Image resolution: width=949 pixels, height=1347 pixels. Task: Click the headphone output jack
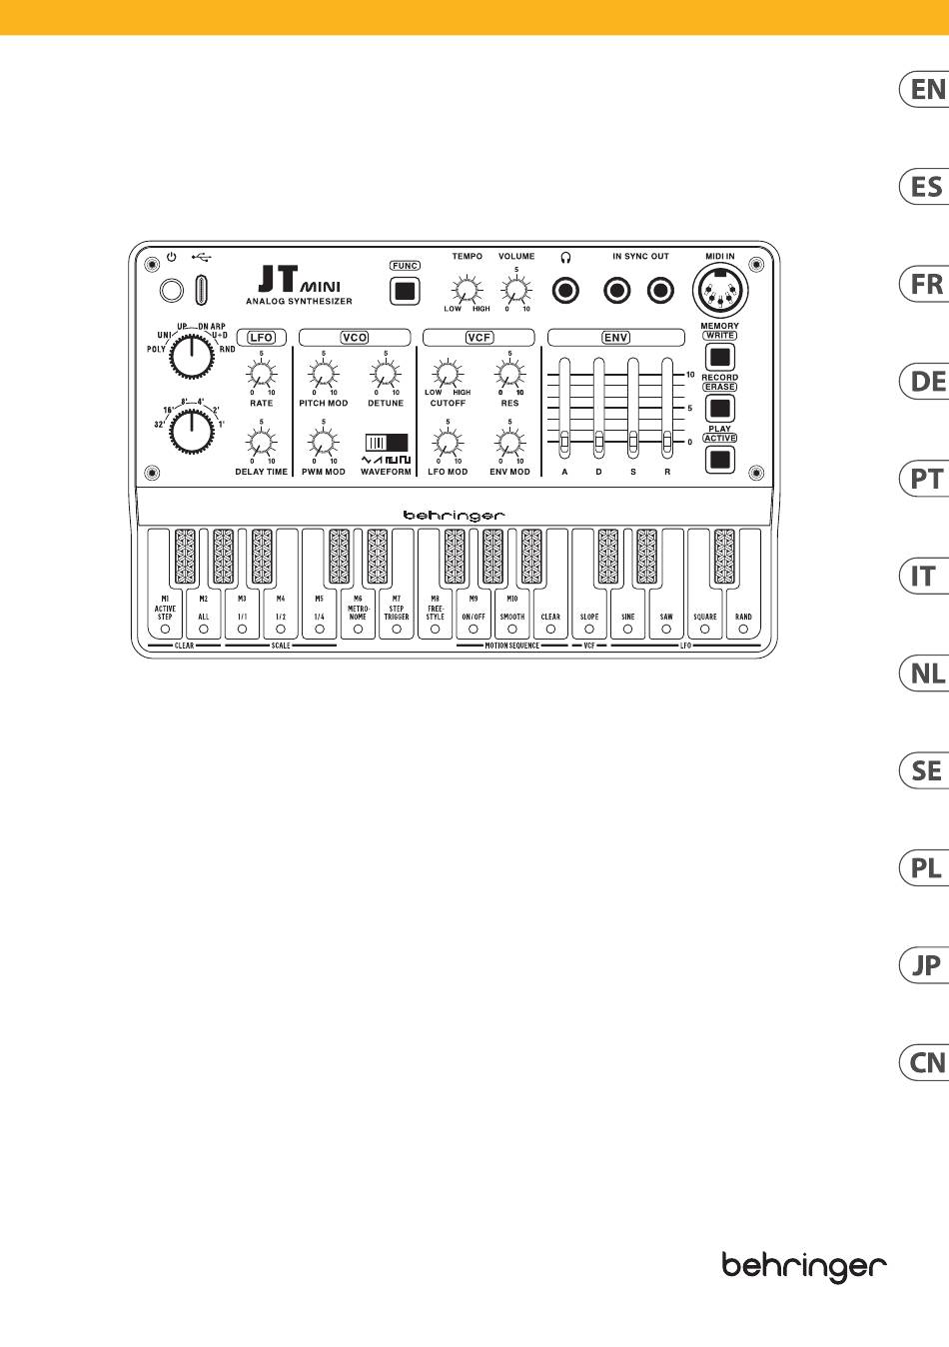click(566, 291)
